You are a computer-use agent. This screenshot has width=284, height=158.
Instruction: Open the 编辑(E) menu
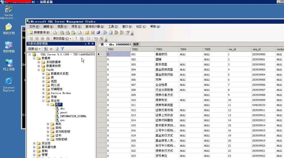point(48,27)
